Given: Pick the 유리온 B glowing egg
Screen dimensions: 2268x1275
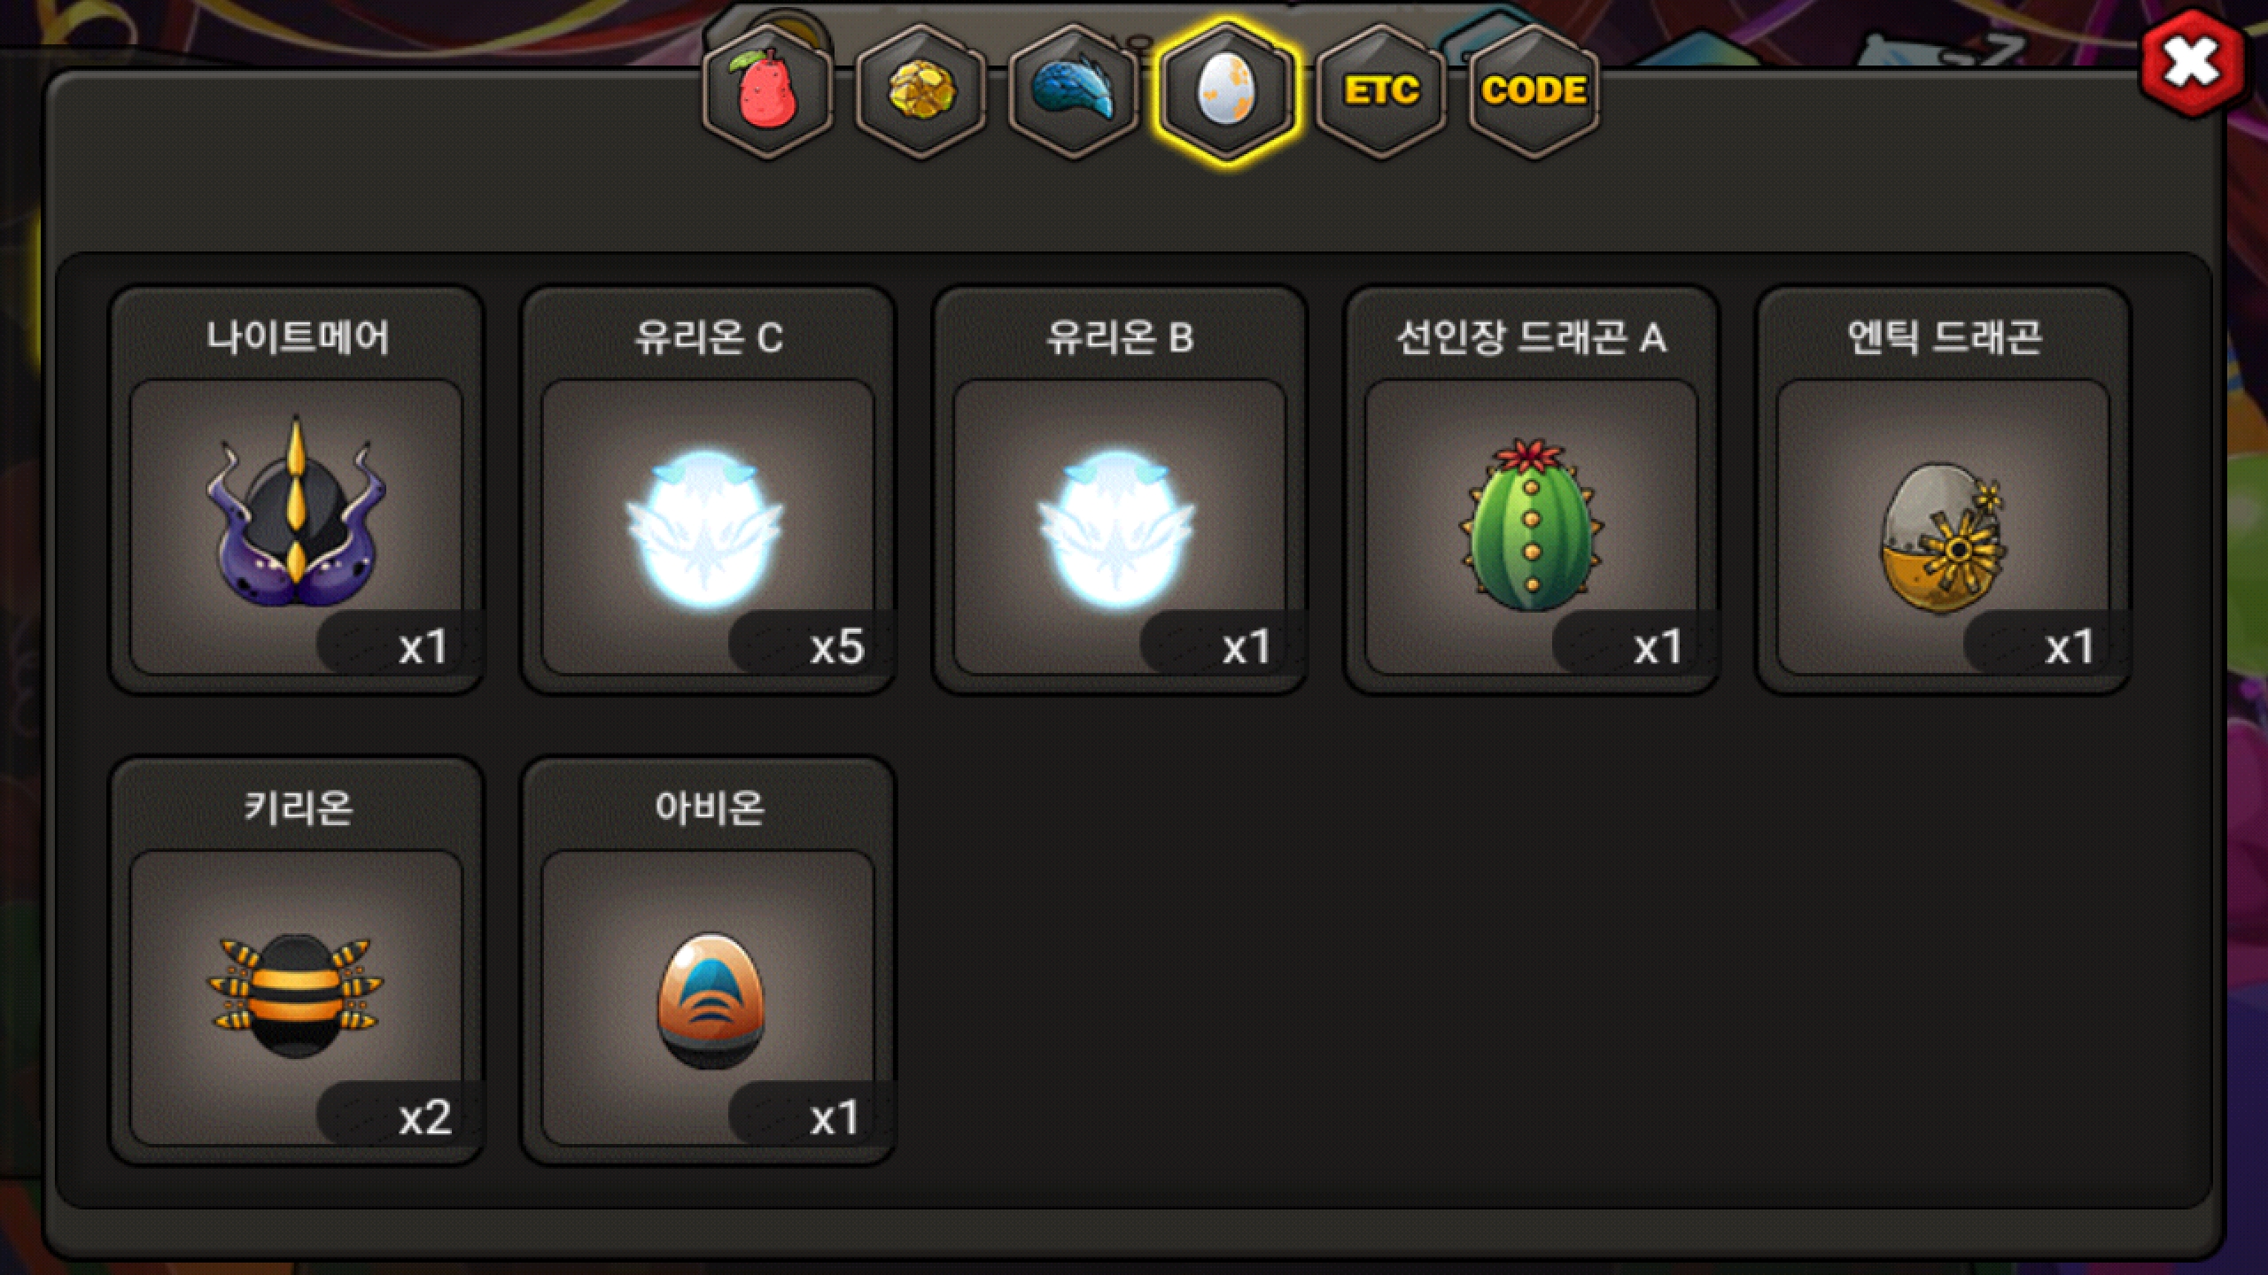Looking at the screenshot, I should point(1118,529).
